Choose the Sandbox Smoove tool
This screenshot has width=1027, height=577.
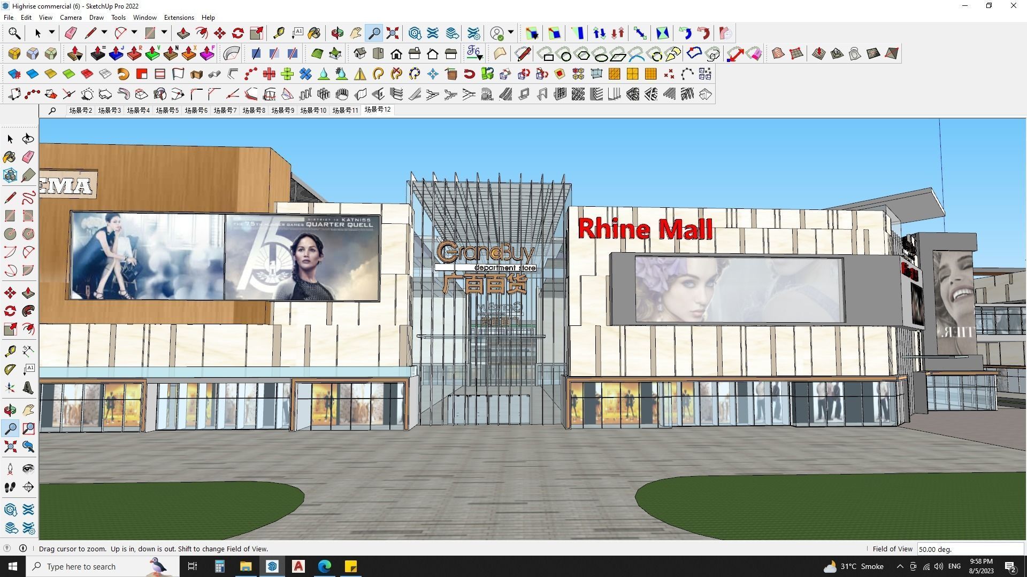[x=819, y=53]
